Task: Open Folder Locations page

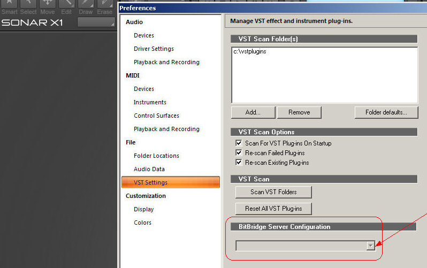Action: 156,156
